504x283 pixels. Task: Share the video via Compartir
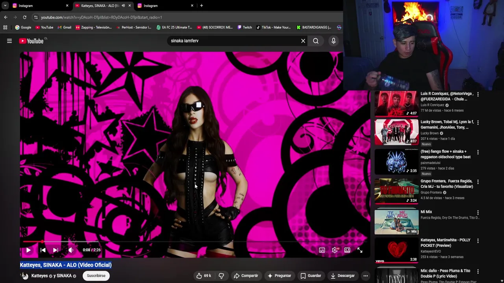point(246,276)
